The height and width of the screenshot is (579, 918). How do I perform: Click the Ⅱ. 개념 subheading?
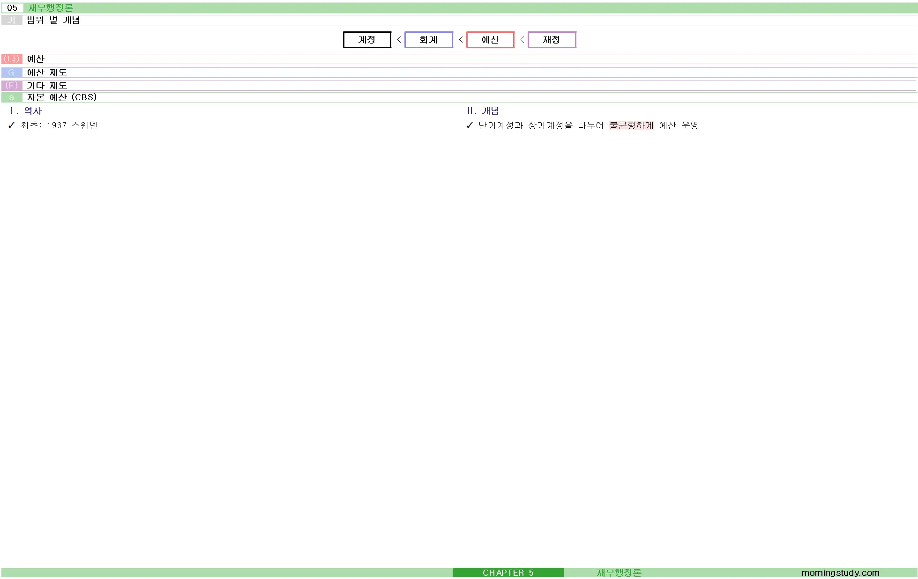pos(483,111)
